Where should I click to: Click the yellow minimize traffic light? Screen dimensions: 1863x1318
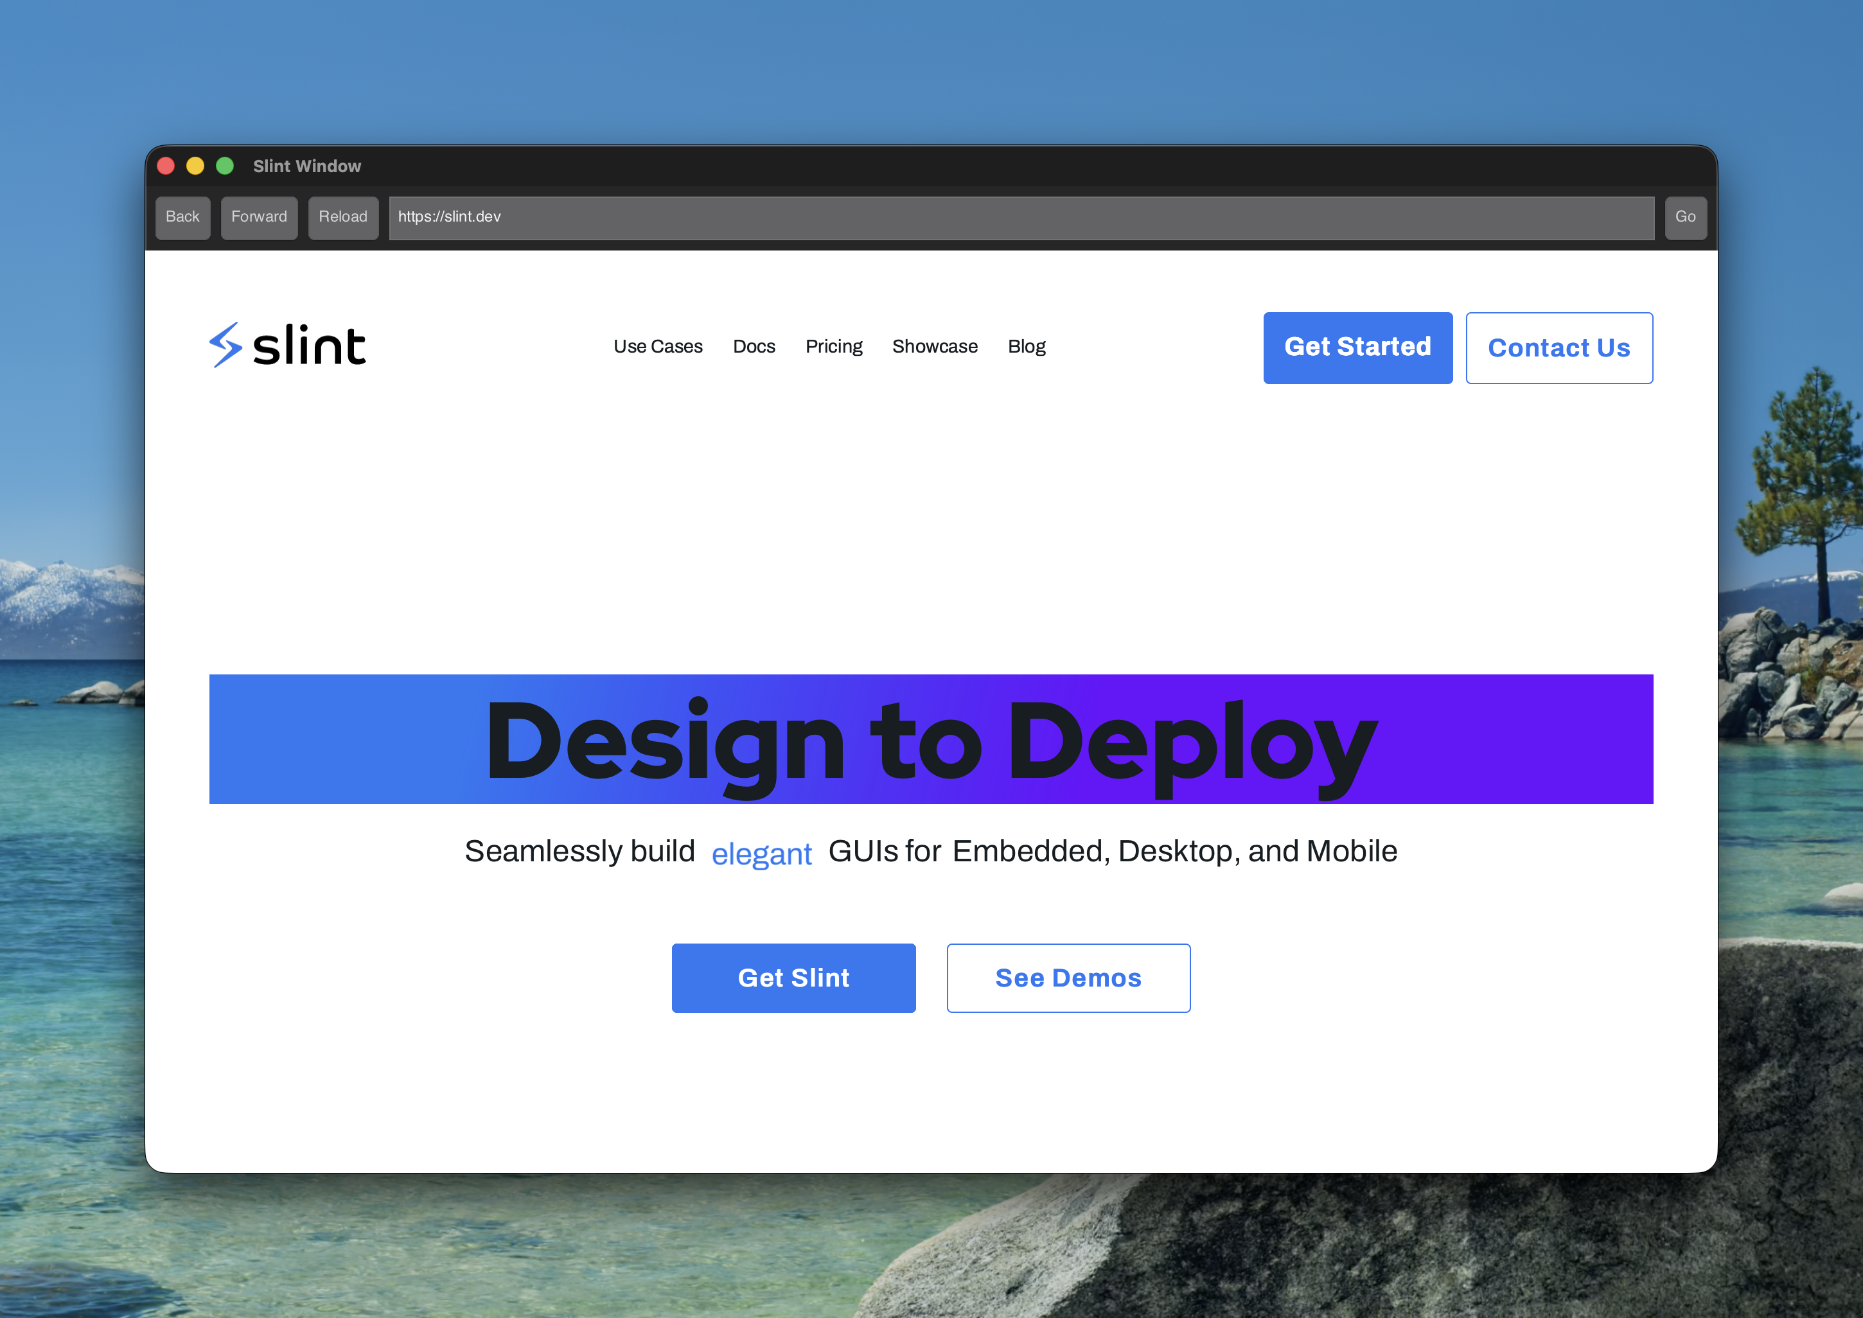click(x=195, y=164)
